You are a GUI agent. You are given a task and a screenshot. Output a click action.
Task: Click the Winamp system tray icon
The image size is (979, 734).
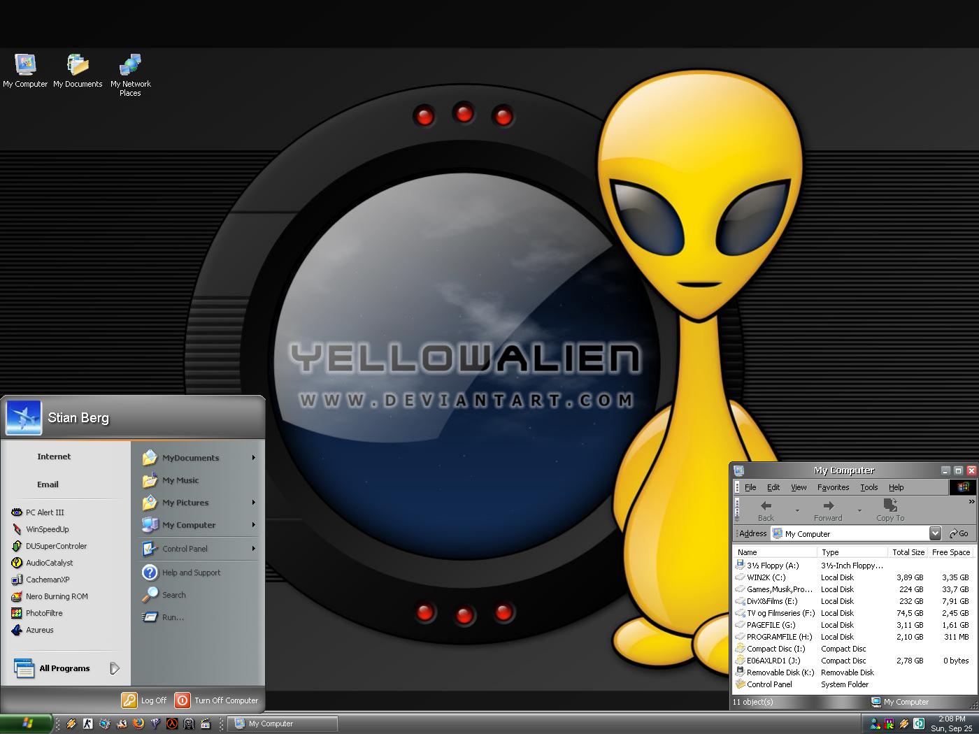pyautogui.click(x=904, y=724)
